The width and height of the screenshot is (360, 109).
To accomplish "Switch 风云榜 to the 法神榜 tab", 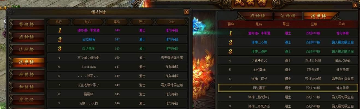I will [x=288, y=16].
